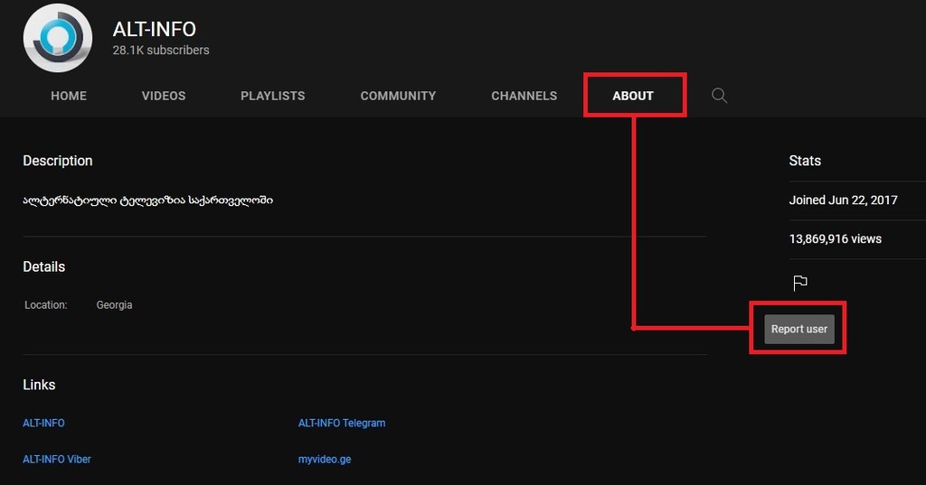The height and width of the screenshot is (485, 926).
Task: Click the Description heading
Action: 58,161
